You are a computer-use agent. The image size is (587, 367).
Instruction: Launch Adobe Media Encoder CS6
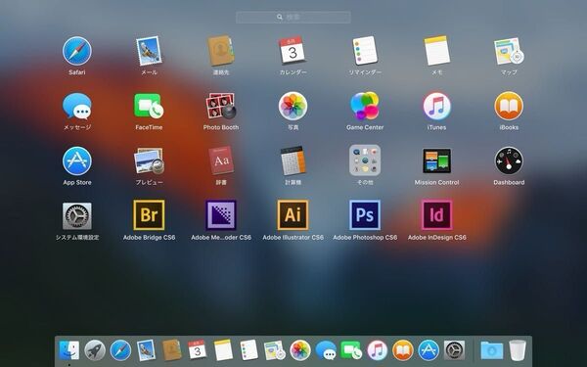coord(221,215)
